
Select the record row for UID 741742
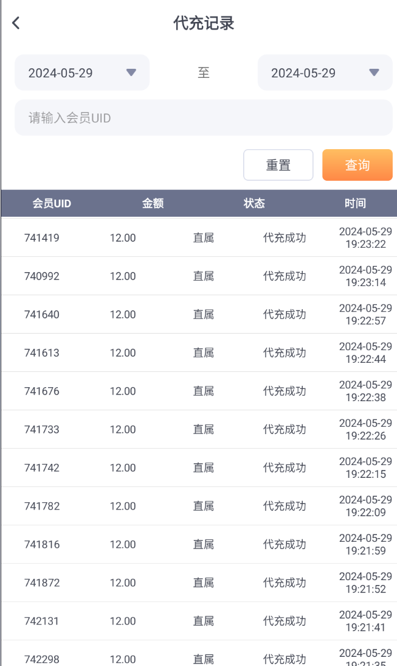click(198, 468)
